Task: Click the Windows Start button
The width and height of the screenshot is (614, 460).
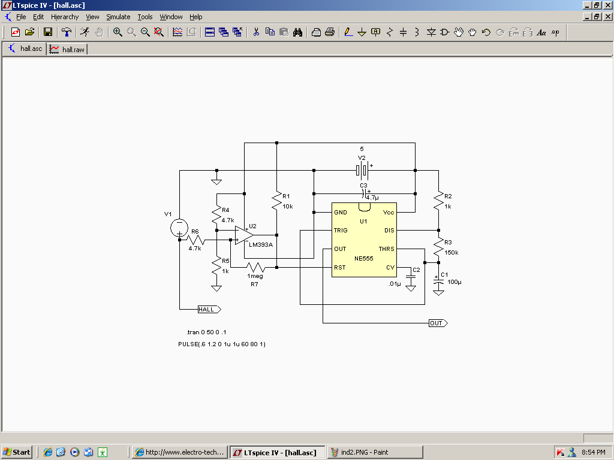Action: click(x=16, y=452)
